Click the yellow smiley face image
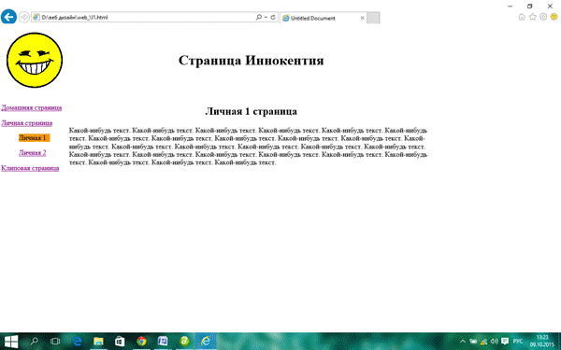561x350 pixels. pos(35,60)
